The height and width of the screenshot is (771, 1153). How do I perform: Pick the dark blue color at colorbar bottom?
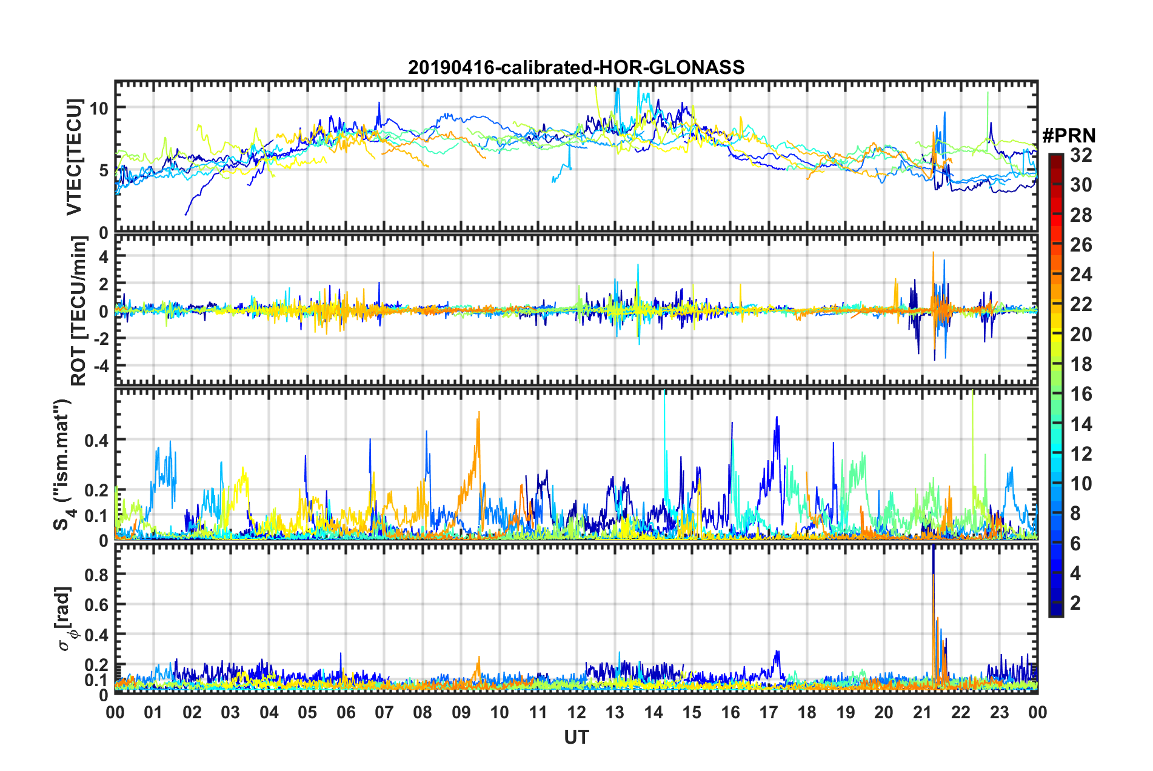coord(1055,611)
